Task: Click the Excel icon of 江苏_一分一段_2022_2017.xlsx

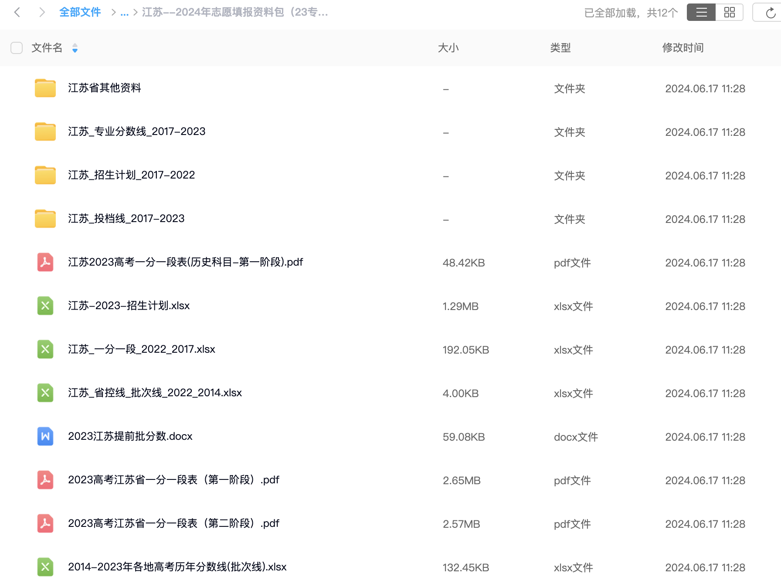Action: pos(45,349)
